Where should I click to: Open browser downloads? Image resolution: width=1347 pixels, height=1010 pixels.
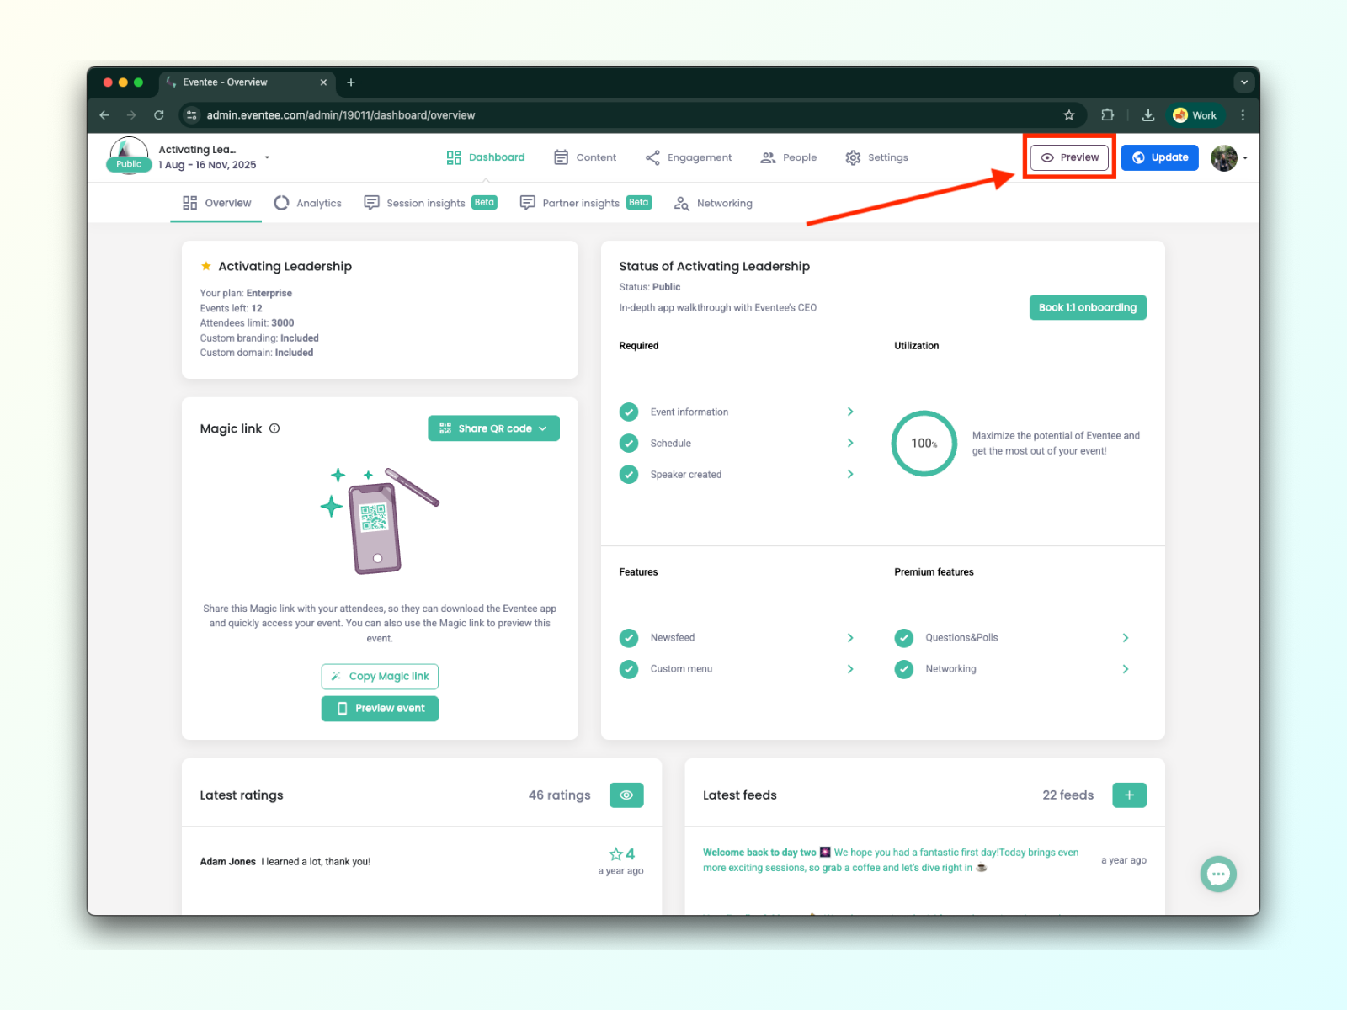pos(1148,115)
